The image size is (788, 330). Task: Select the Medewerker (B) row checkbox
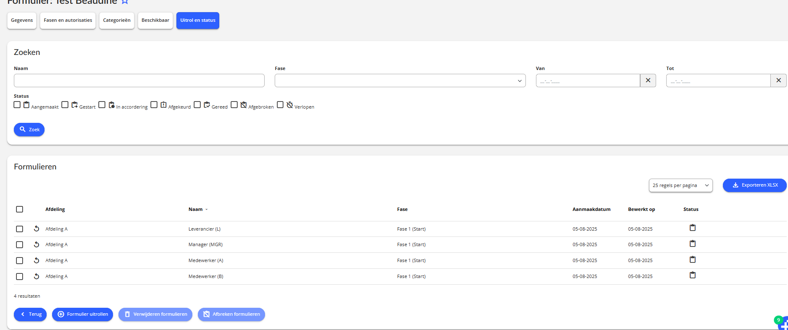[x=20, y=276]
